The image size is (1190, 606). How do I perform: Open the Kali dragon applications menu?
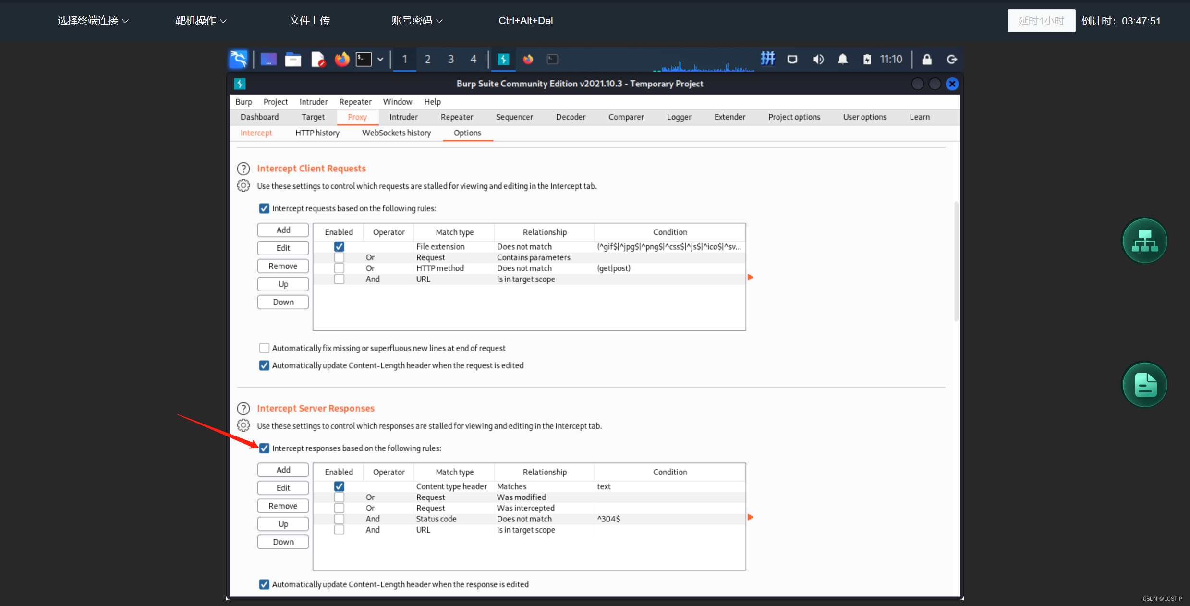238,59
